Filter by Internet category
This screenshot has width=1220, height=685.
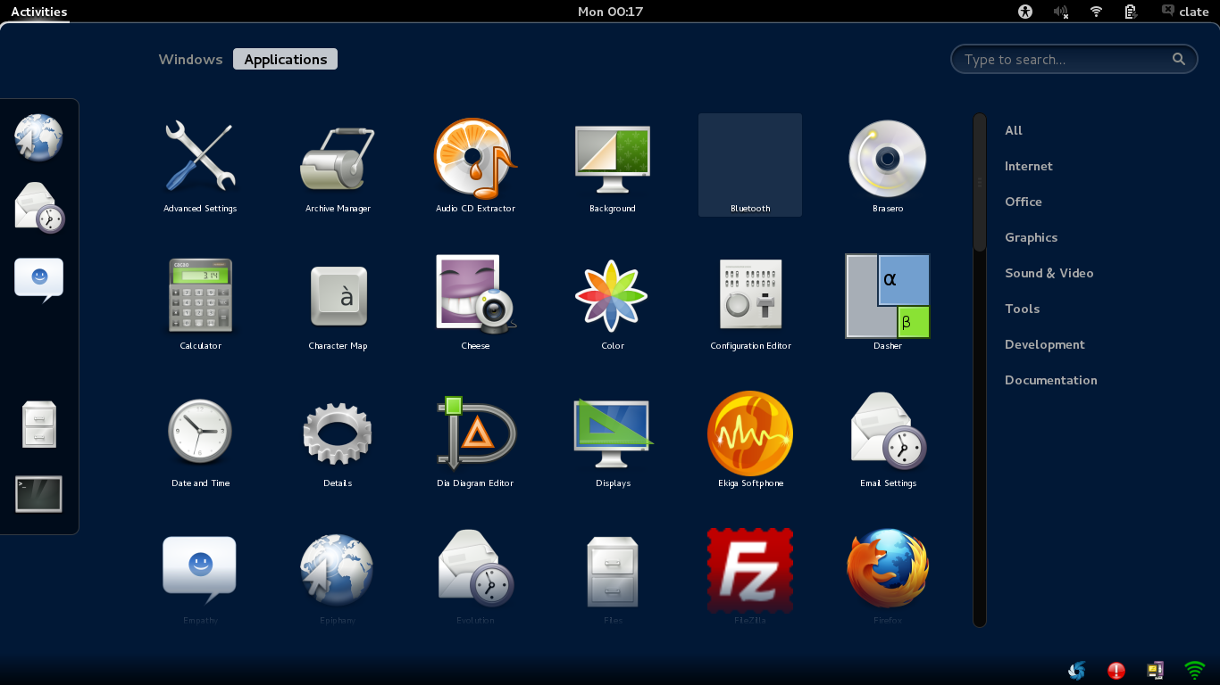click(x=1029, y=166)
